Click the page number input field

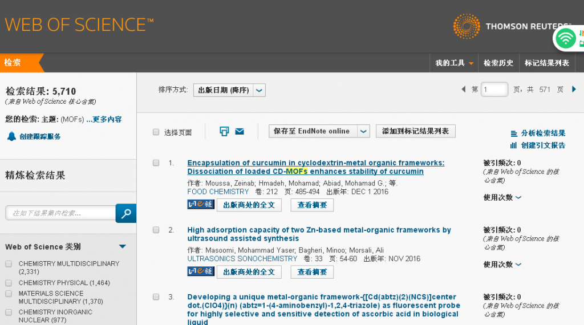tap(494, 90)
